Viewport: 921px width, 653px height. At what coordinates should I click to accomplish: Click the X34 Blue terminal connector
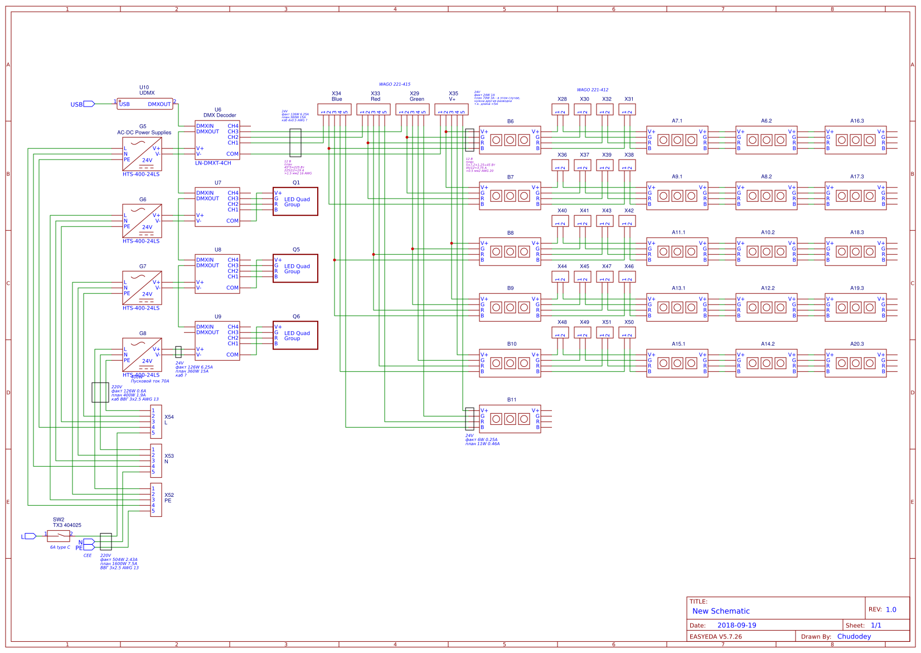pyautogui.click(x=335, y=109)
